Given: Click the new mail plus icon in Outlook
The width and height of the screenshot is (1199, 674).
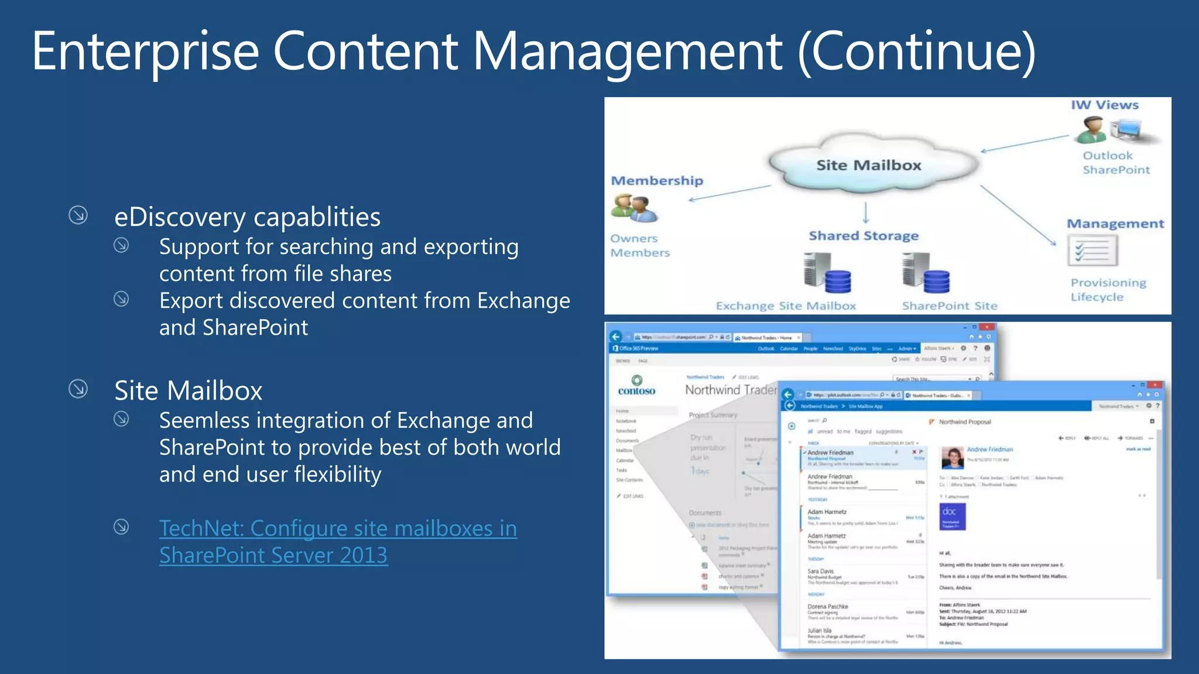Looking at the screenshot, I should pyautogui.click(x=792, y=426).
